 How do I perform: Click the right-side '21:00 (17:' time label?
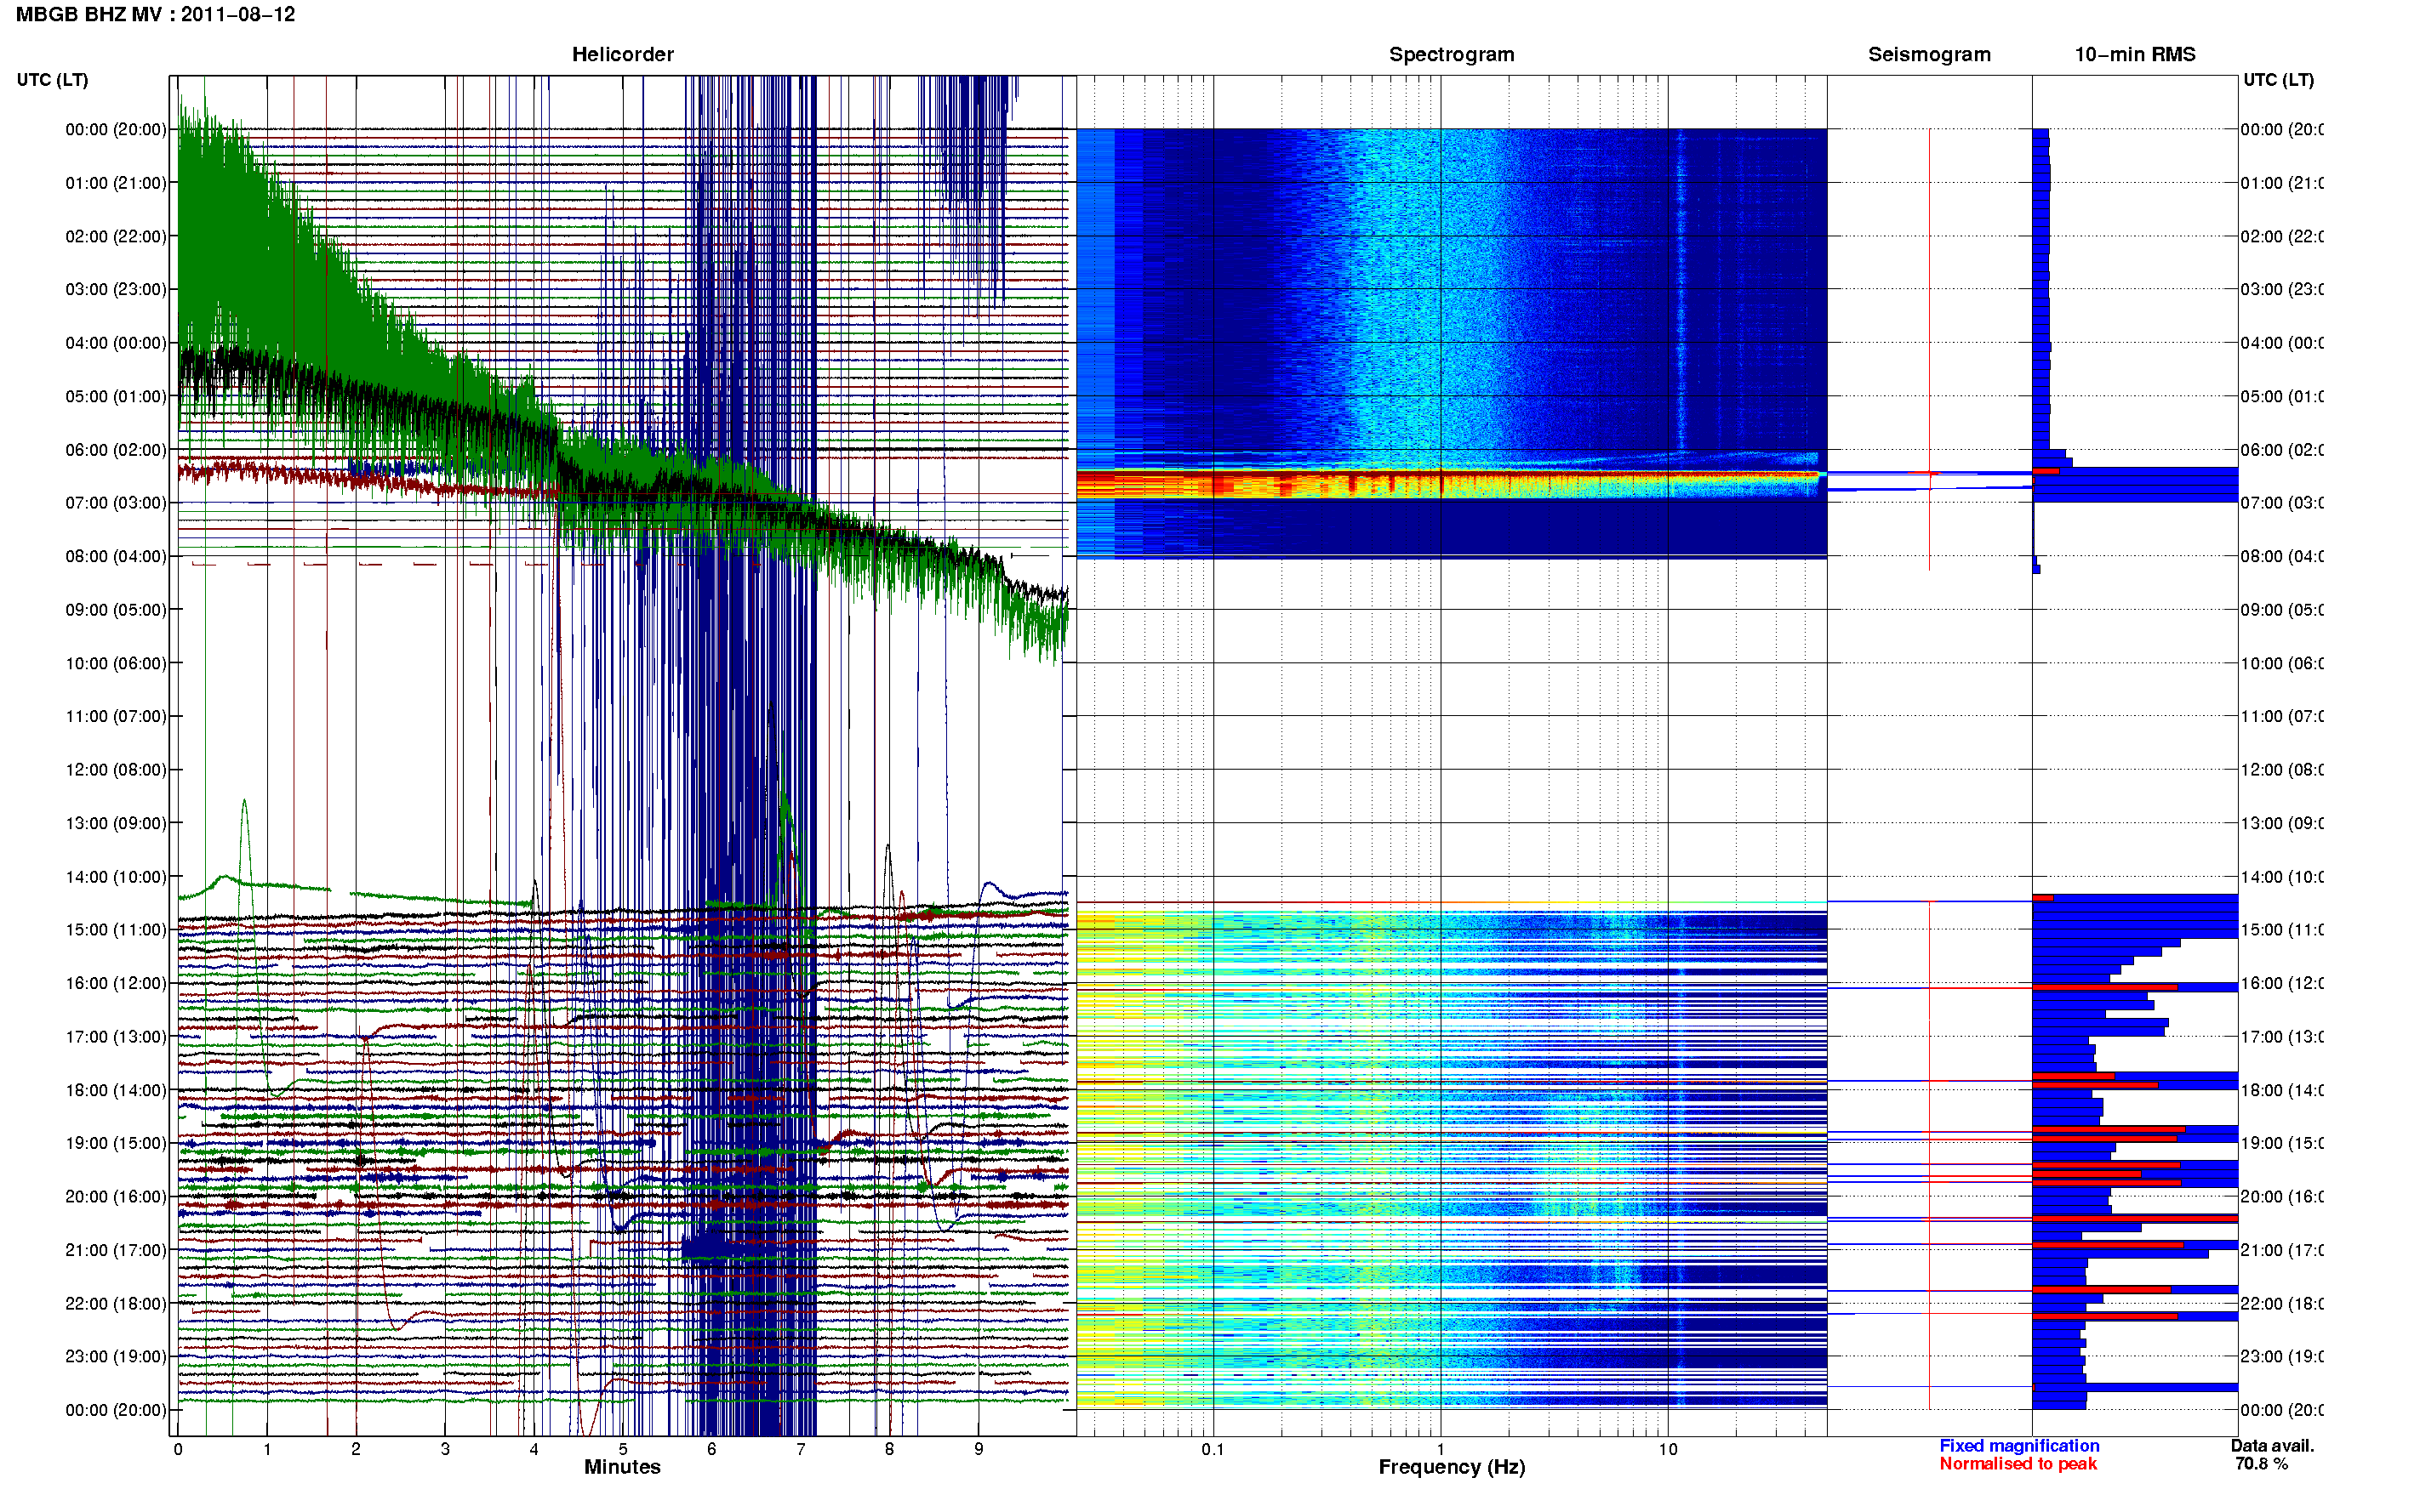click(2282, 1250)
